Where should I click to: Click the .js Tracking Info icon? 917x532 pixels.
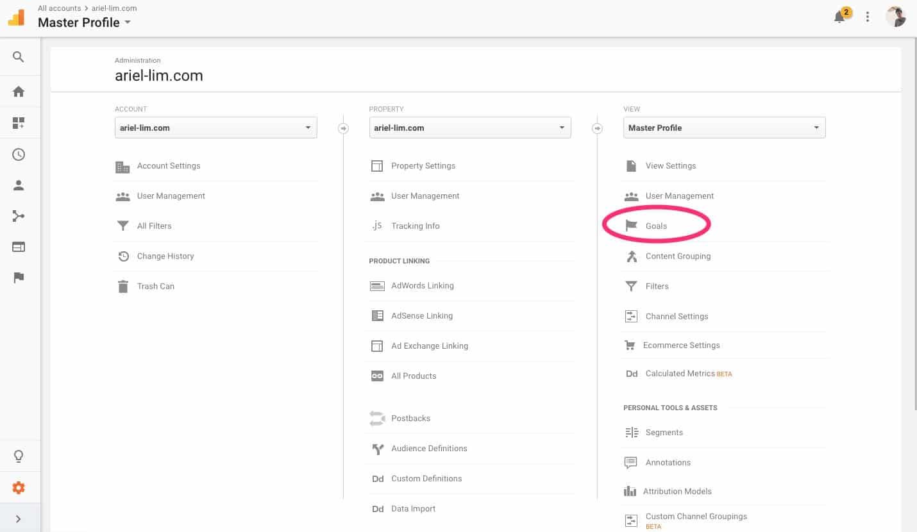coord(377,225)
